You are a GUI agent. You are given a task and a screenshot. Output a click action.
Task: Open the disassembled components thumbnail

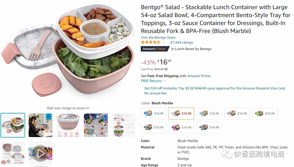tap(13, 153)
